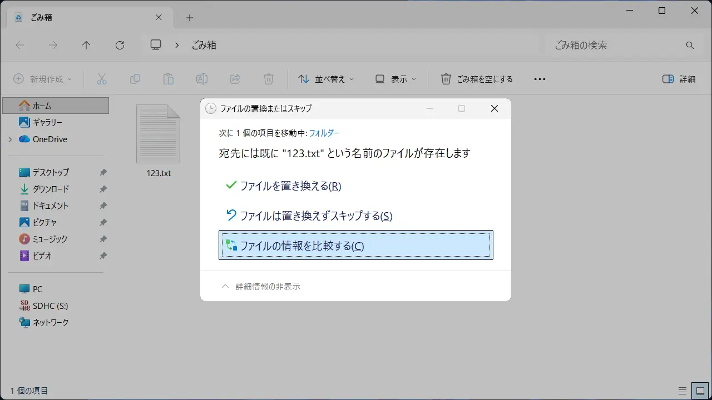The height and width of the screenshot is (400, 712).
Task: Click the ごみ箱 tab title
Action: point(41,18)
